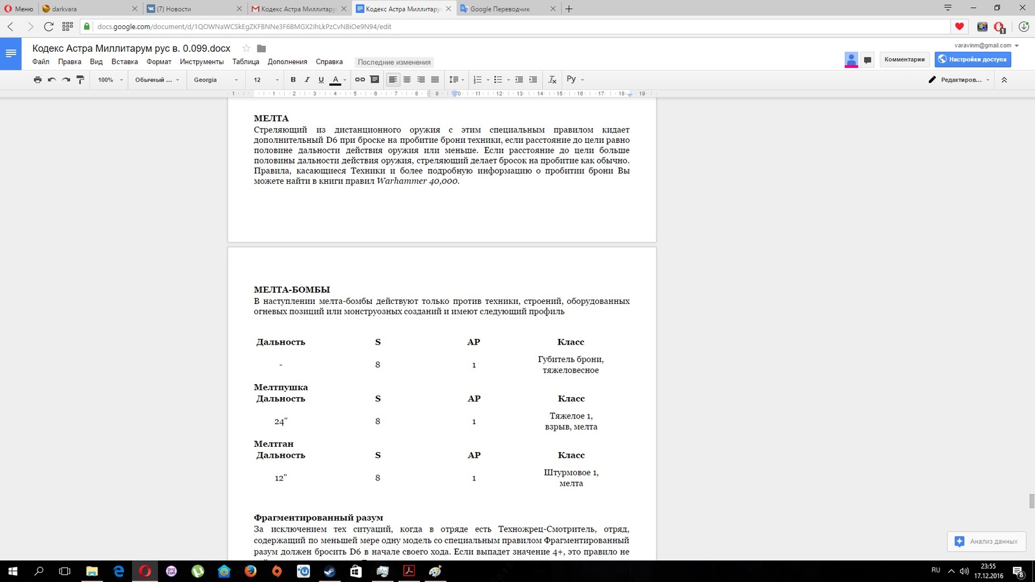The image size is (1035, 582).
Task: Toggle italic formatting
Action: click(307, 80)
